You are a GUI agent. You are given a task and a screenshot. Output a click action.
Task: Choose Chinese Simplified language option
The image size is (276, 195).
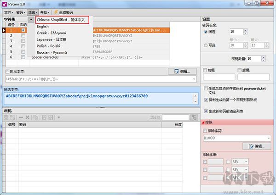tap(61, 20)
